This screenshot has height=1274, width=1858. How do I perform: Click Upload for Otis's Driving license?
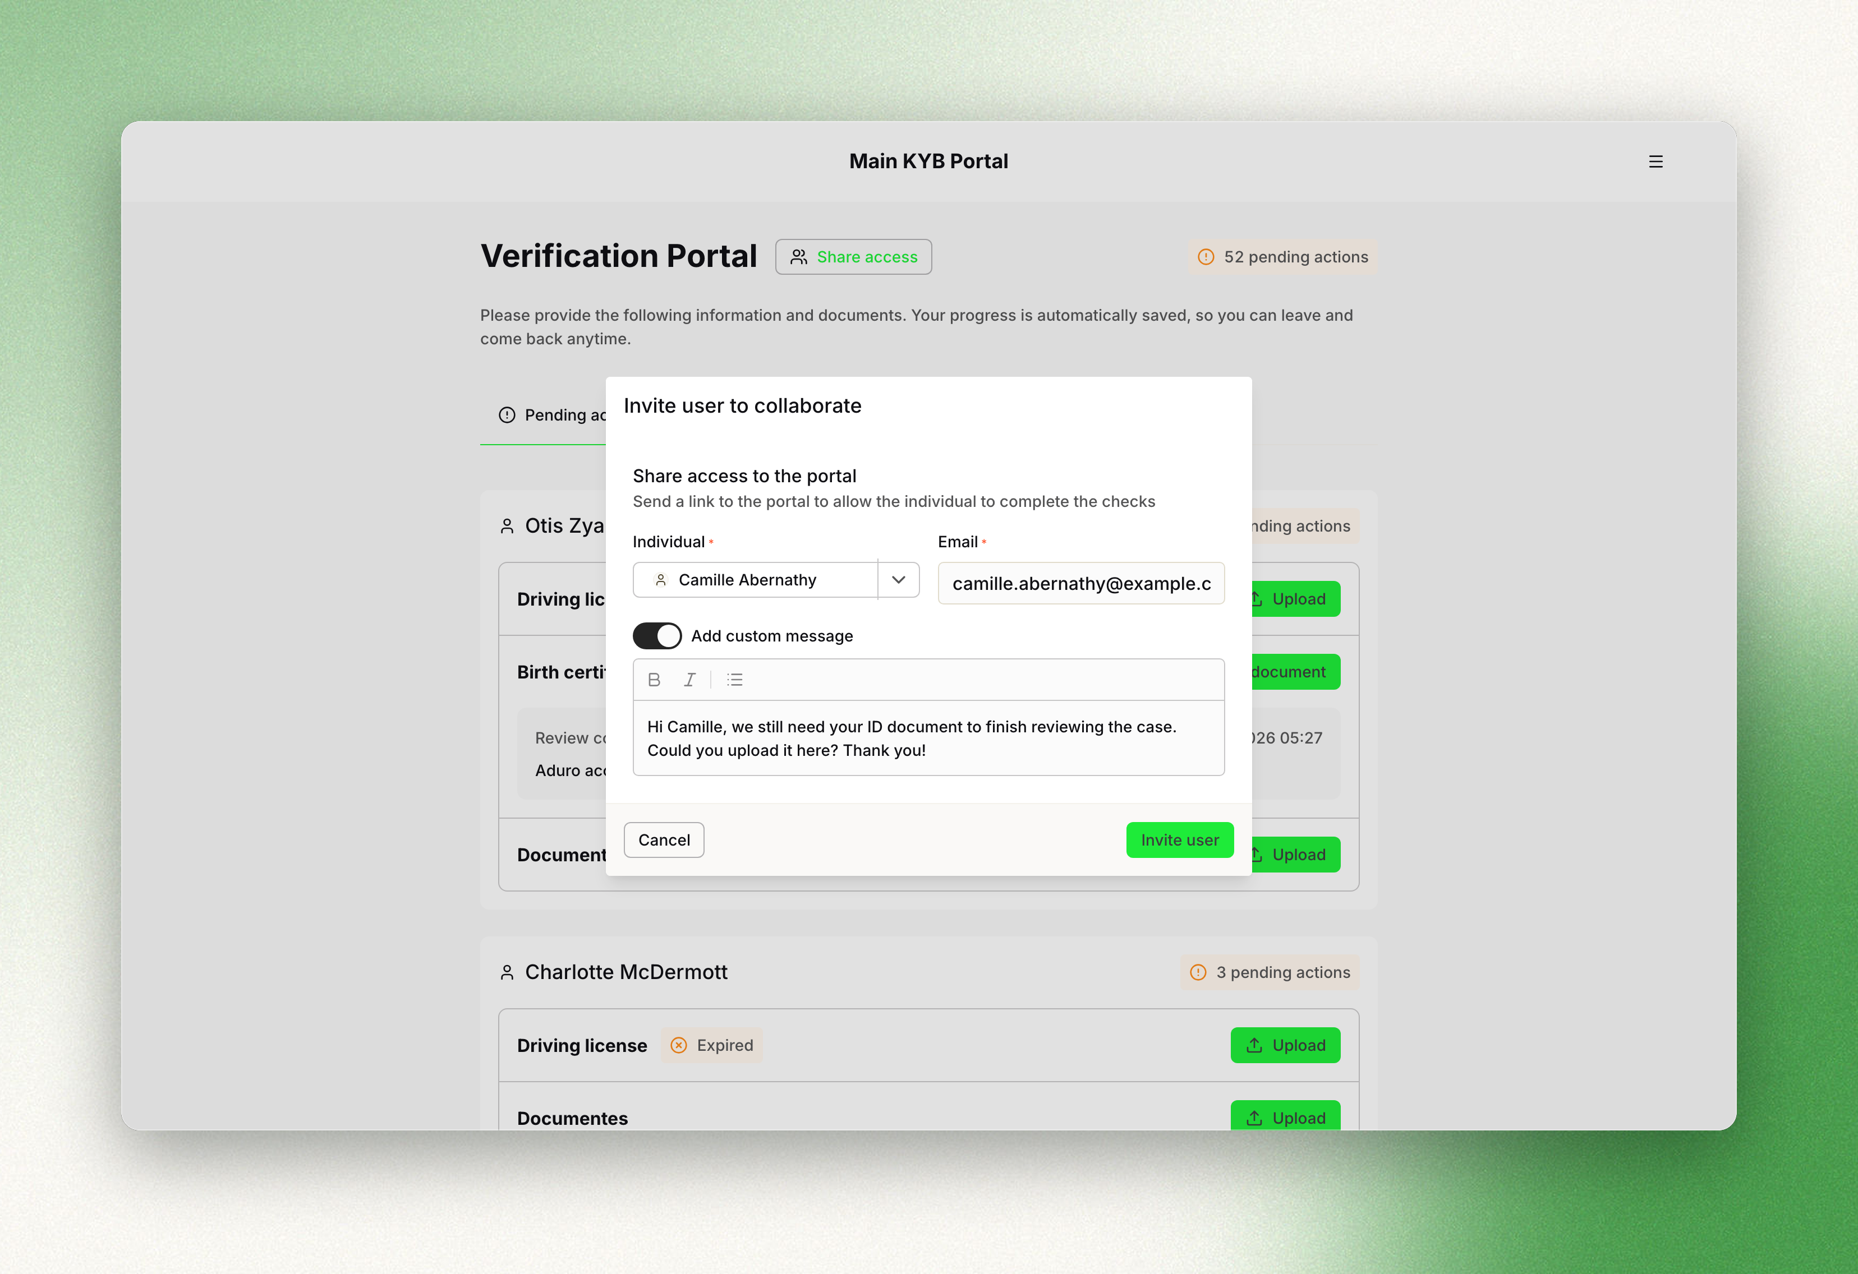[1295, 599]
